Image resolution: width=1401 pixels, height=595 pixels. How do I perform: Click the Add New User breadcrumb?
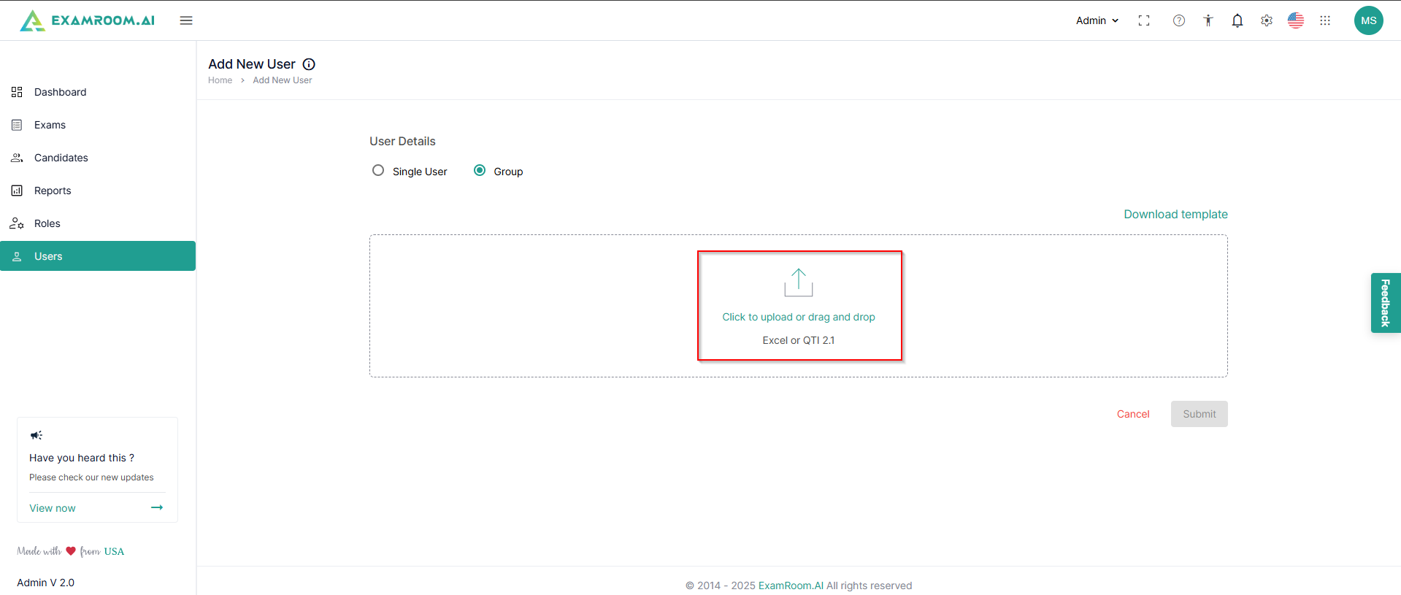(283, 80)
